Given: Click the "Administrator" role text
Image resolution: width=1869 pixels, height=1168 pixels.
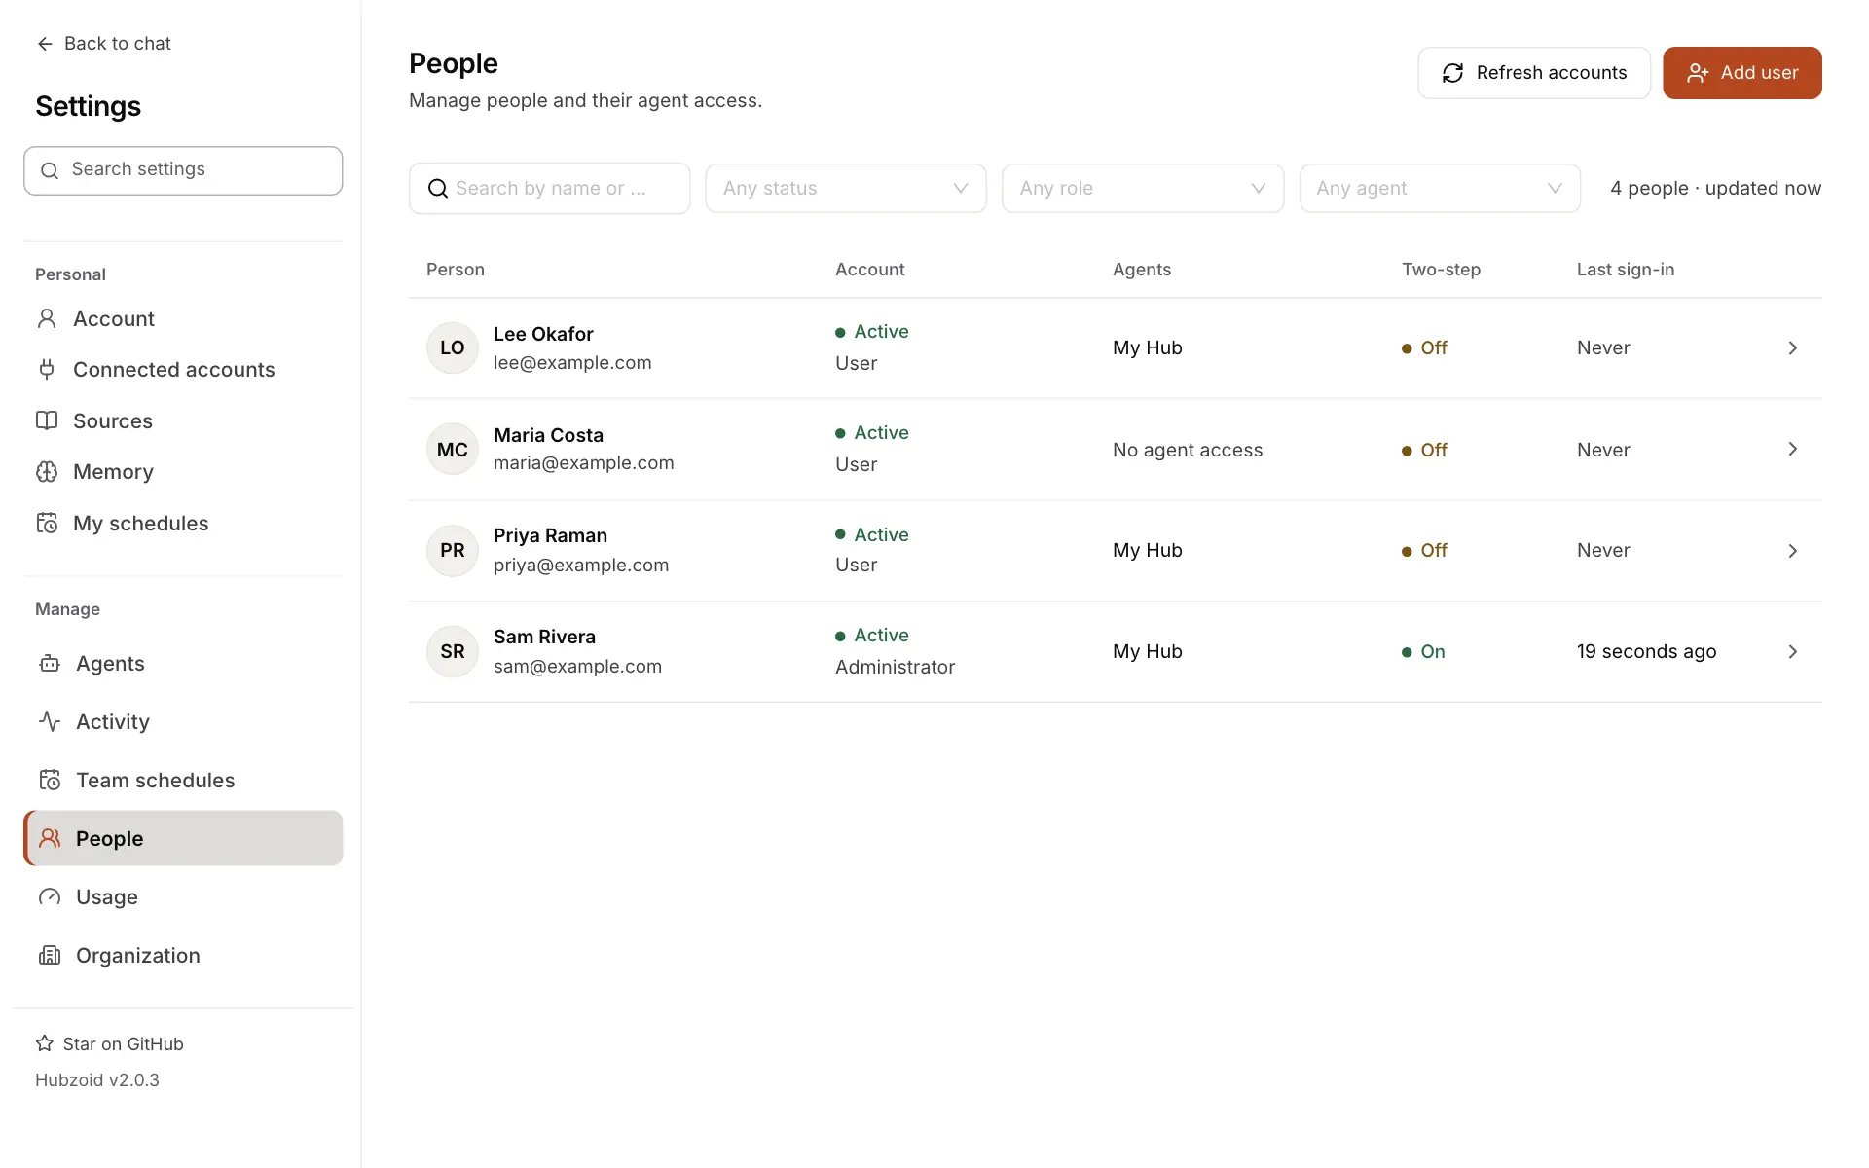Looking at the screenshot, I should tap(896, 667).
